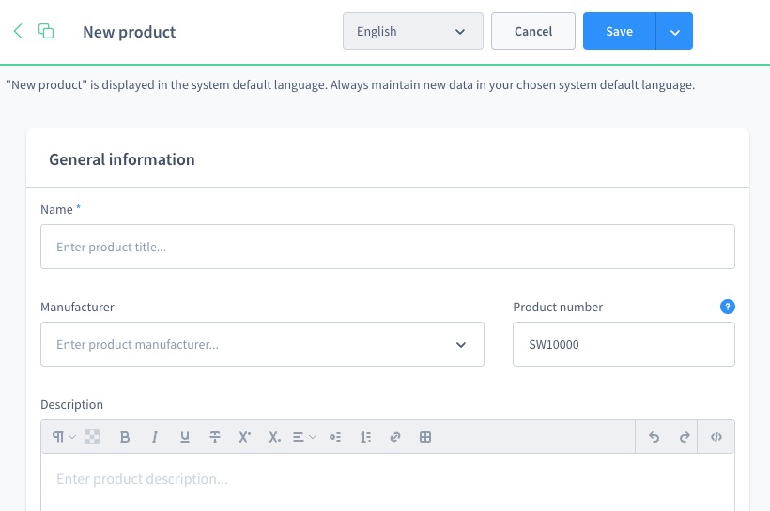Apply superscript formatting

click(244, 436)
